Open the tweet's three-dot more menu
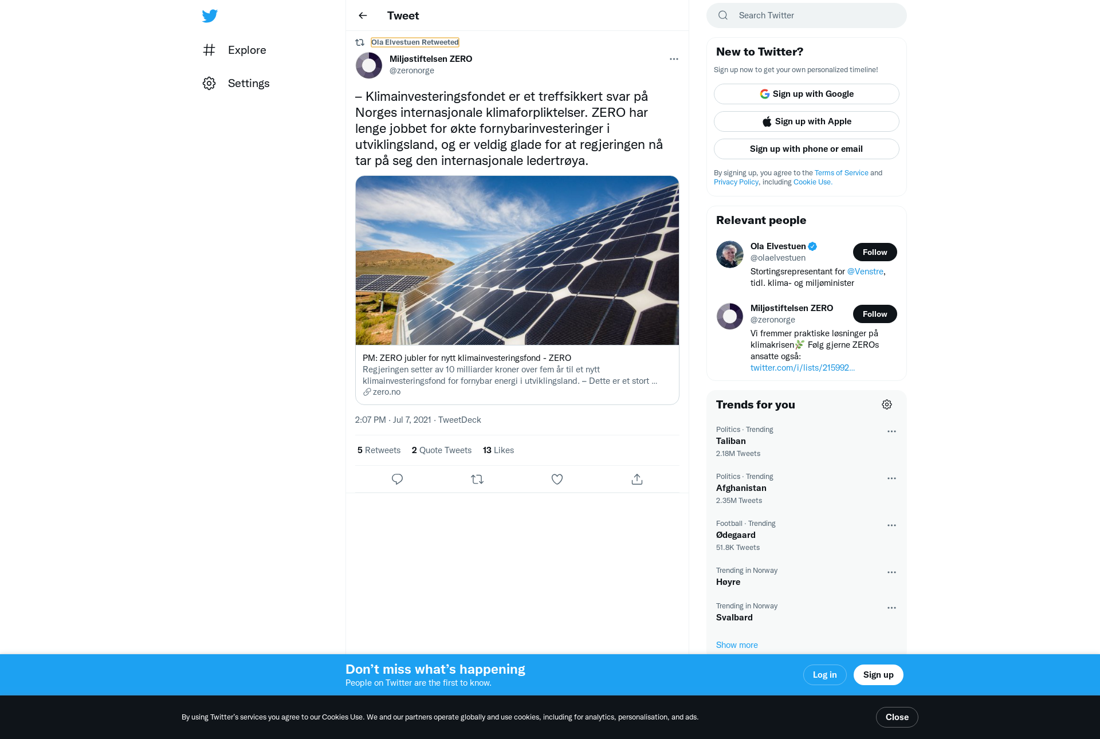This screenshot has height=739, width=1100. (x=674, y=59)
